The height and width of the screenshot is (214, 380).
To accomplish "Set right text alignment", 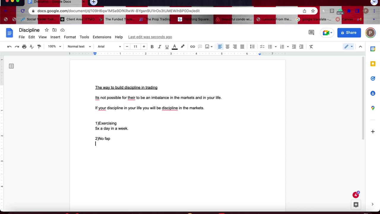I will [x=235, y=47].
